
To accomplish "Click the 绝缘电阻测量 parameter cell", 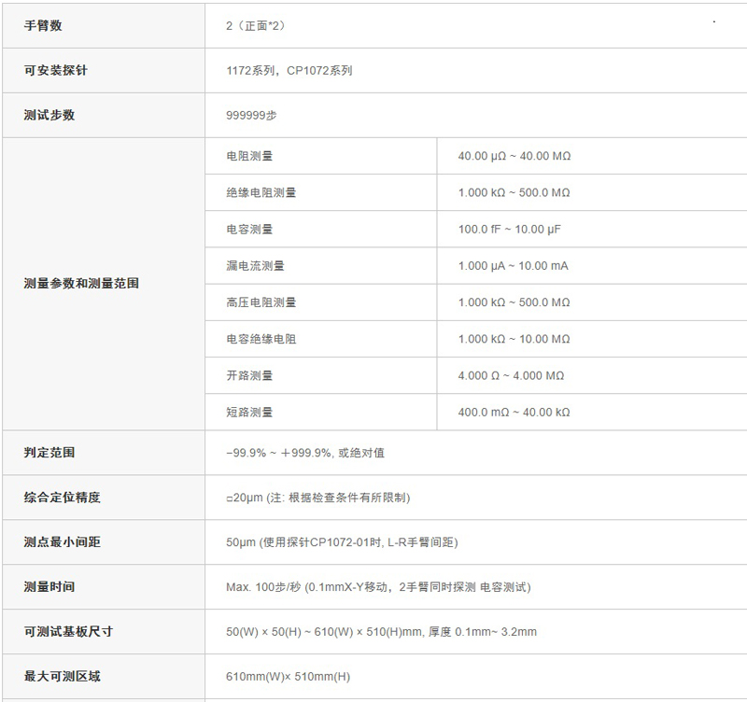I will point(321,193).
